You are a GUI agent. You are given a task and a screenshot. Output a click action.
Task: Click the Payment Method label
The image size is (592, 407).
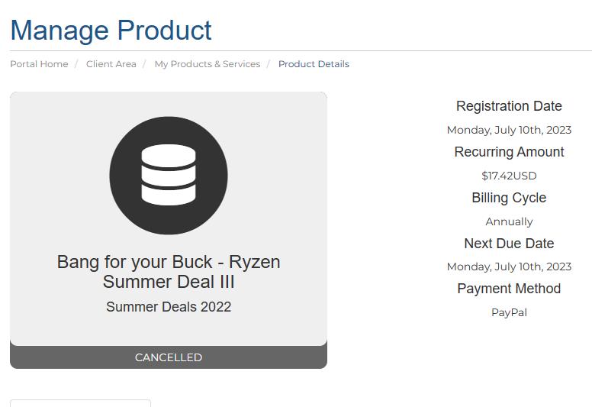click(x=509, y=289)
